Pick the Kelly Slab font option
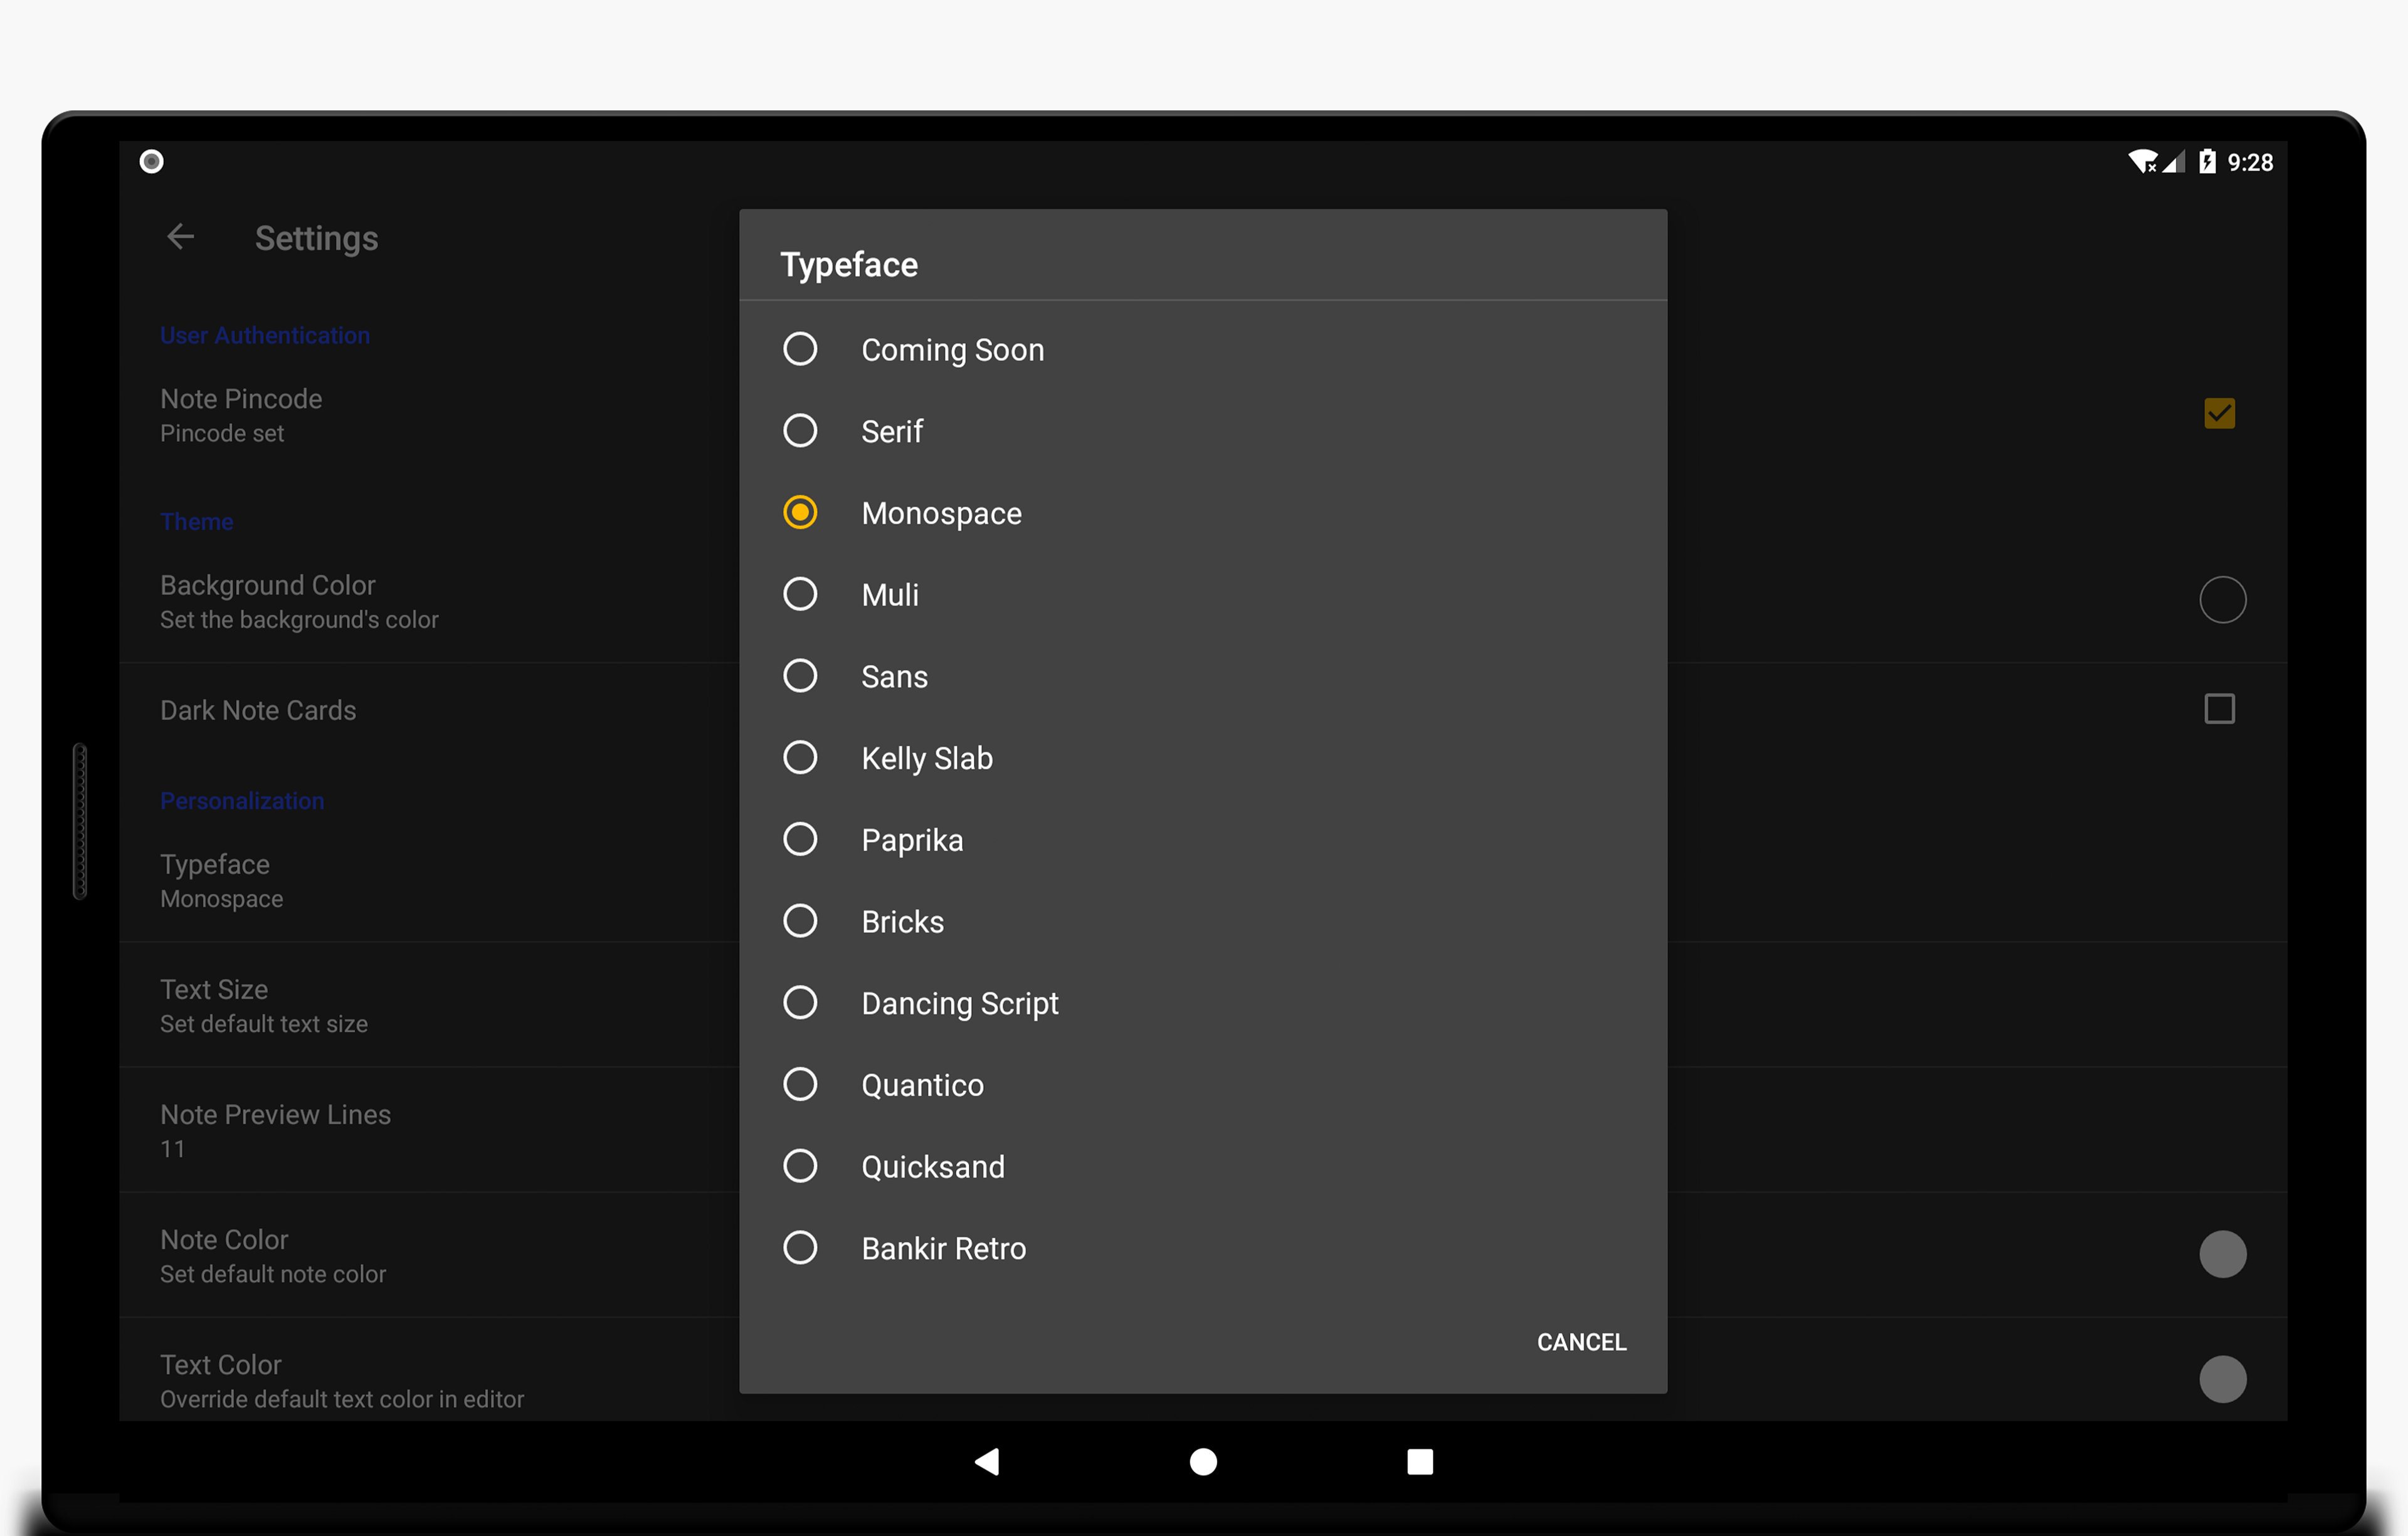 [x=1203, y=758]
